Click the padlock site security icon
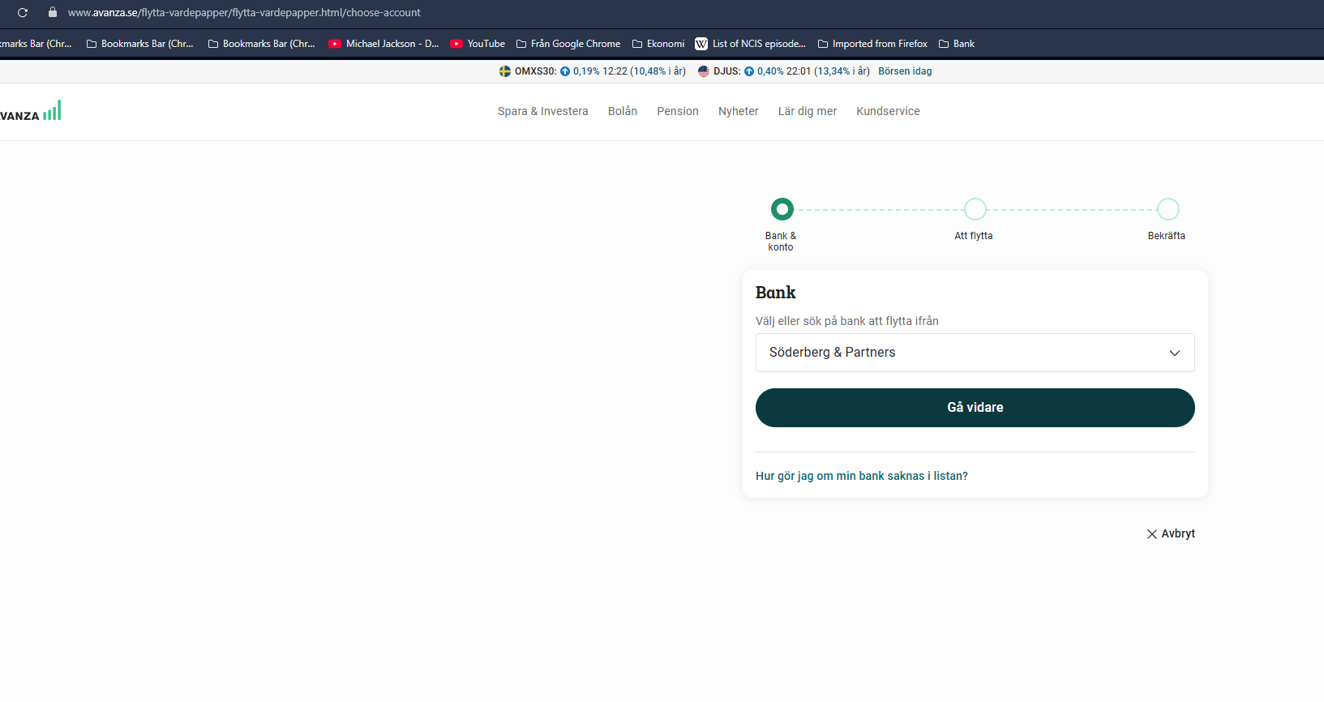Screen dimensions: 1324x702 point(53,13)
